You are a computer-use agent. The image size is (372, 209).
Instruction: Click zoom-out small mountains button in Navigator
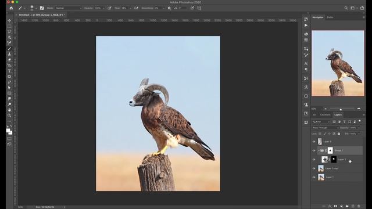(x=325, y=109)
